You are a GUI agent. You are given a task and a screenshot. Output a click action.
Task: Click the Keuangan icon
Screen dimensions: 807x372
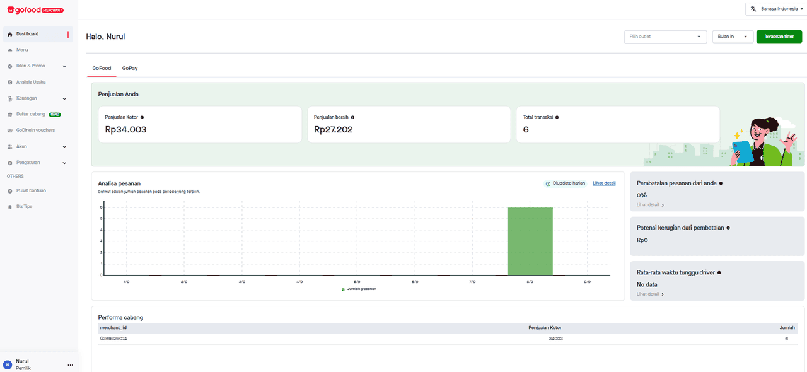[x=9, y=98]
